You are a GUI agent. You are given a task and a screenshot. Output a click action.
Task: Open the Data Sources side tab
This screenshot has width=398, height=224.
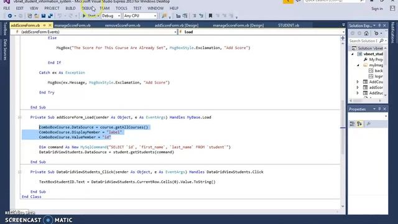coord(6,50)
